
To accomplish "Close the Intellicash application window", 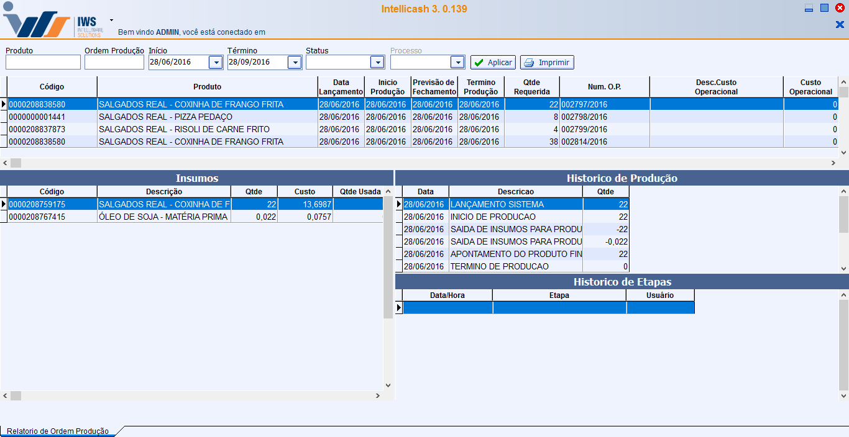I will [x=840, y=8].
